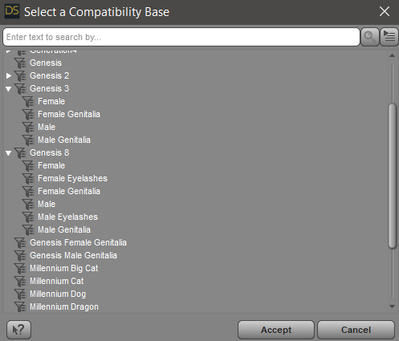Select Male Eyelashes under Genesis 8
This screenshot has height=341, width=399.
point(67,217)
